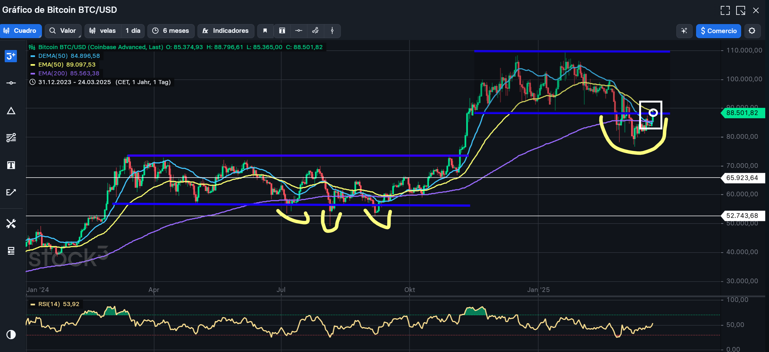Open the Indicadores menu
Screen dimensions: 769x352
(226, 31)
